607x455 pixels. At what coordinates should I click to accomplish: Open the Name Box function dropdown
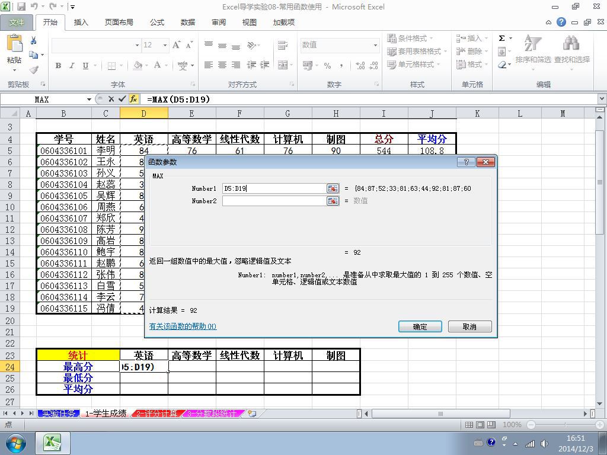89,100
